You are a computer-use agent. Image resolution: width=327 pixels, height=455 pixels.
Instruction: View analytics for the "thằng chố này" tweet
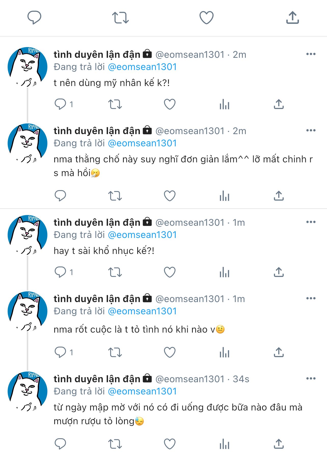(224, 196)
